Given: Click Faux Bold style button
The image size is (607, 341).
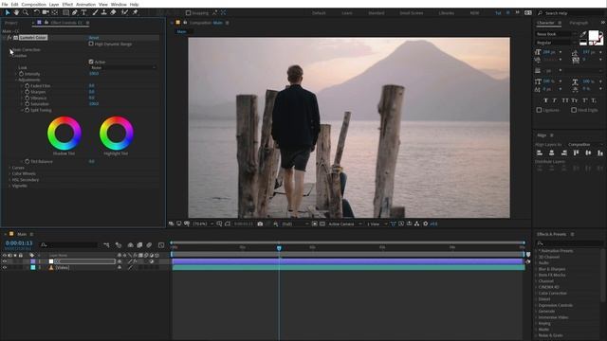Looking at the screenshot, I should pyautogui.click(x=545, y=100).
